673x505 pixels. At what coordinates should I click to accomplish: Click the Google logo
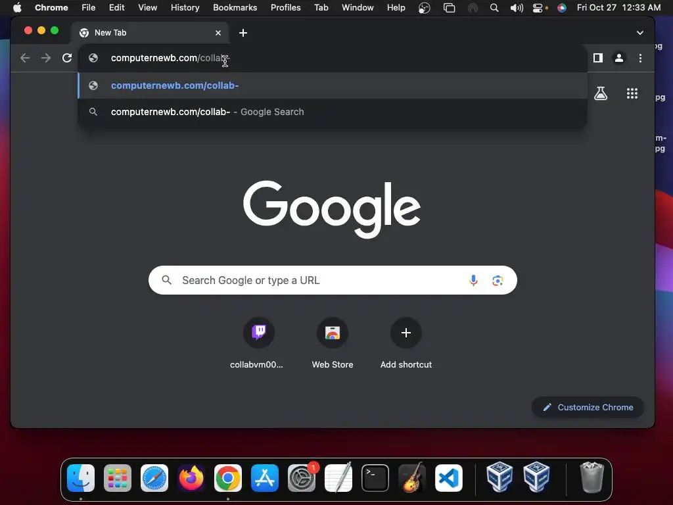coord(332,209)
